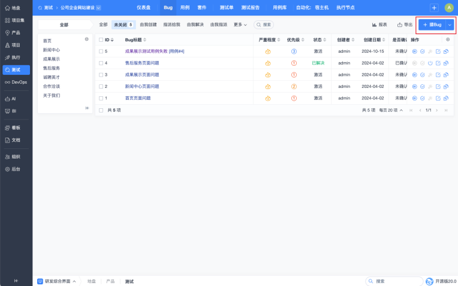Click the edit icon for bug 5
458x286 pixels.
pos(438,51)
